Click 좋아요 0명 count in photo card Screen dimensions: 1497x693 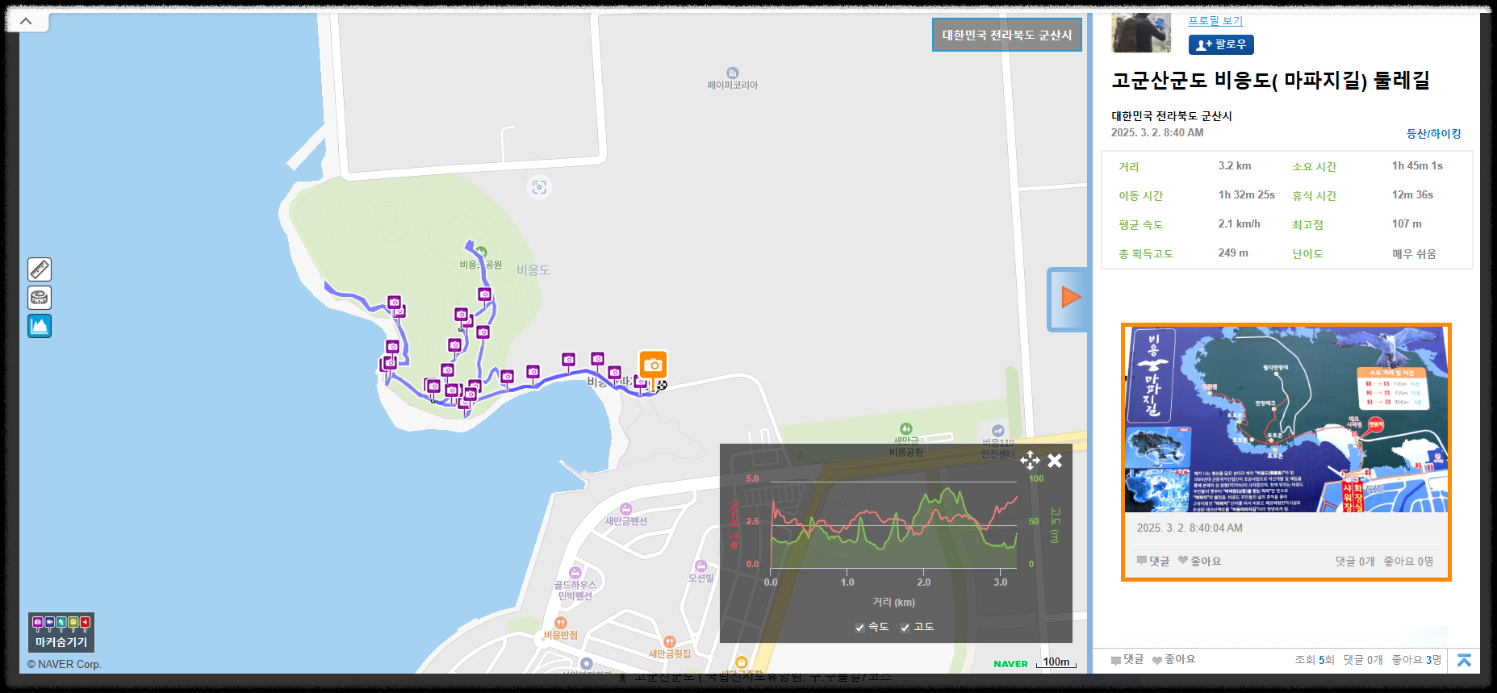(x=1408, y=561)
